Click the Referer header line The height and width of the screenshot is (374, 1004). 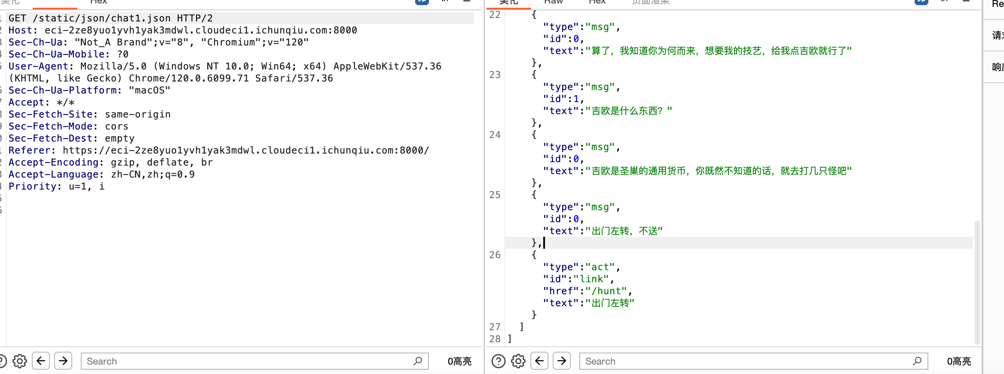pos(218,151)
